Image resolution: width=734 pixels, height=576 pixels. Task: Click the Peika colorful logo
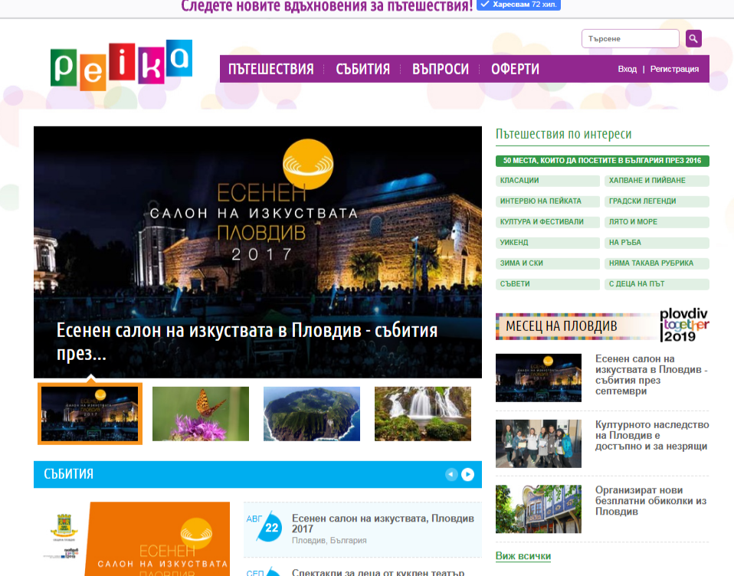[121, 64]
